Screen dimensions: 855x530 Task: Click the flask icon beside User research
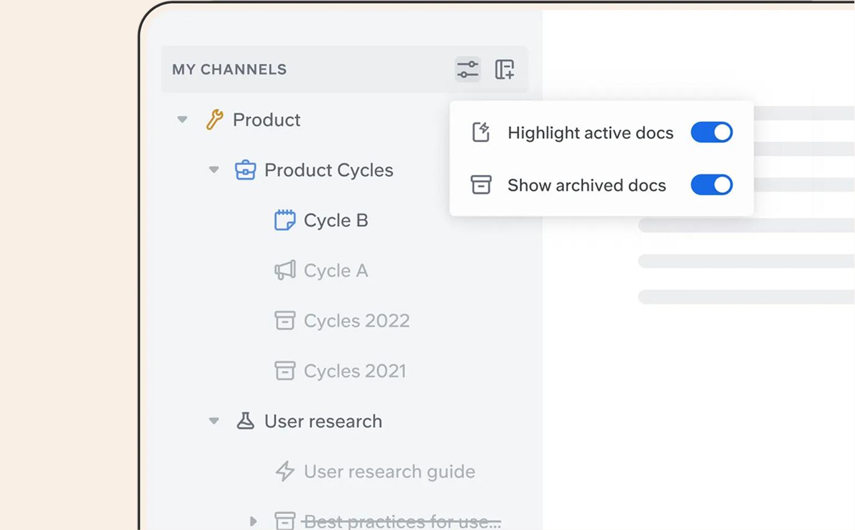tap(245, 421)
